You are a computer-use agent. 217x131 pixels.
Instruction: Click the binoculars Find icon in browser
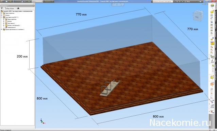(x=18, y=9)
